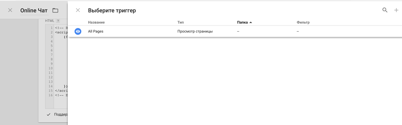Viewport: 402px width, 125px height.
Task: Toggle the Поддерж checkmark option
Action: [49, 114]
